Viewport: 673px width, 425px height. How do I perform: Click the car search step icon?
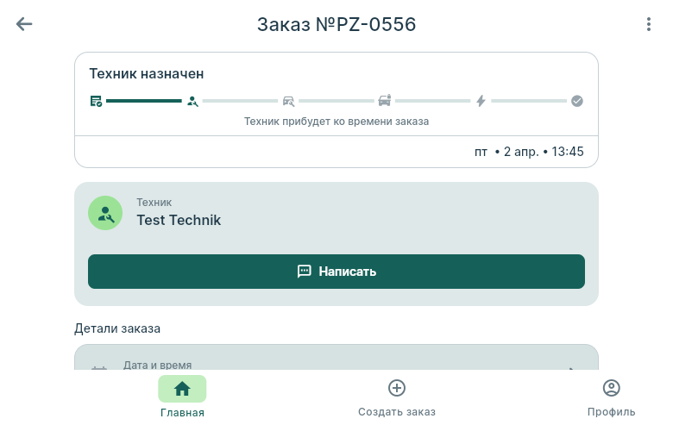pos(288,101)
